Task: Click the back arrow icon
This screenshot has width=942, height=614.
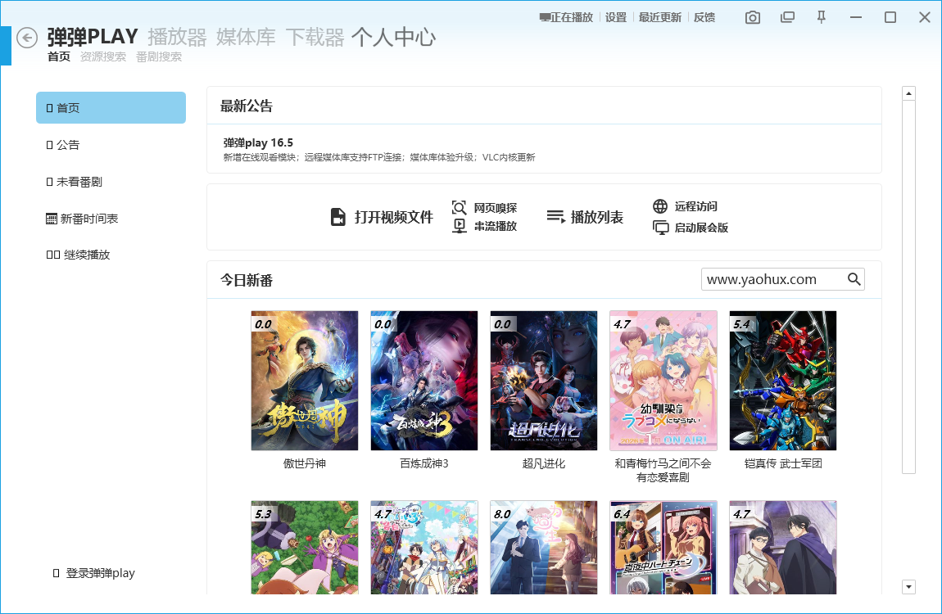Action: coord(27,38)
